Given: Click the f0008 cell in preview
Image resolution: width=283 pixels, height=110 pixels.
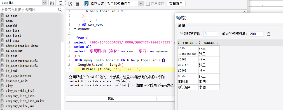Looking at the screenshot, I should click(x=188, y=70).
